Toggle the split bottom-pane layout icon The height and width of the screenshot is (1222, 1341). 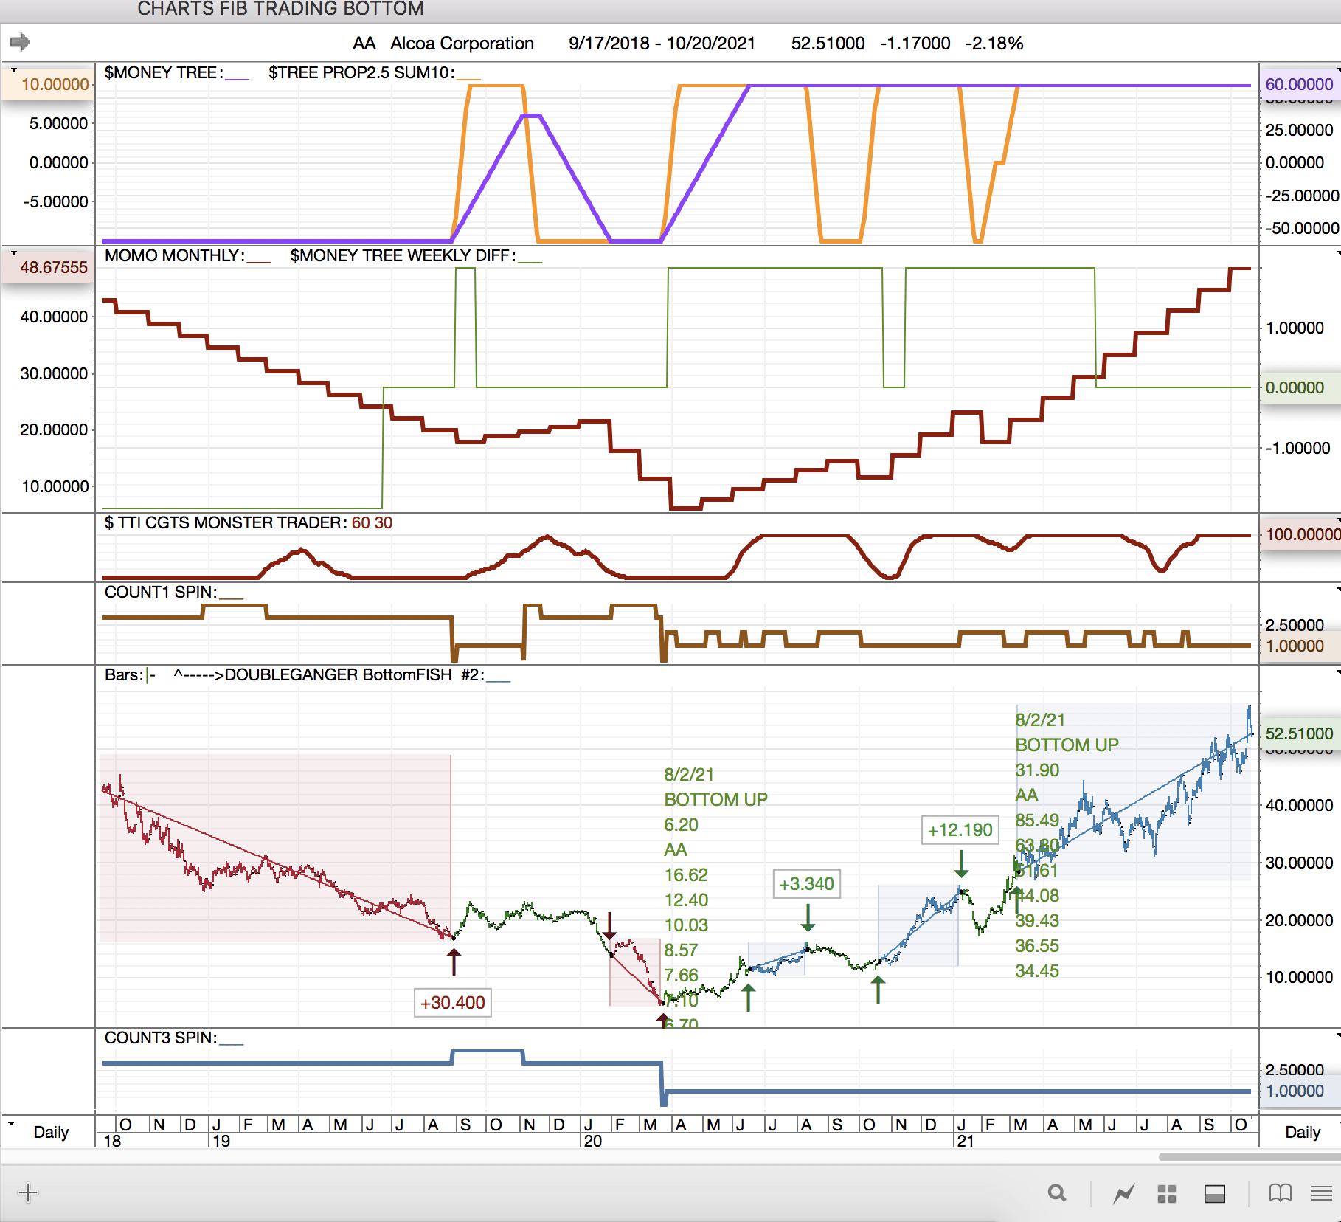click(x=1214, y=1193)
